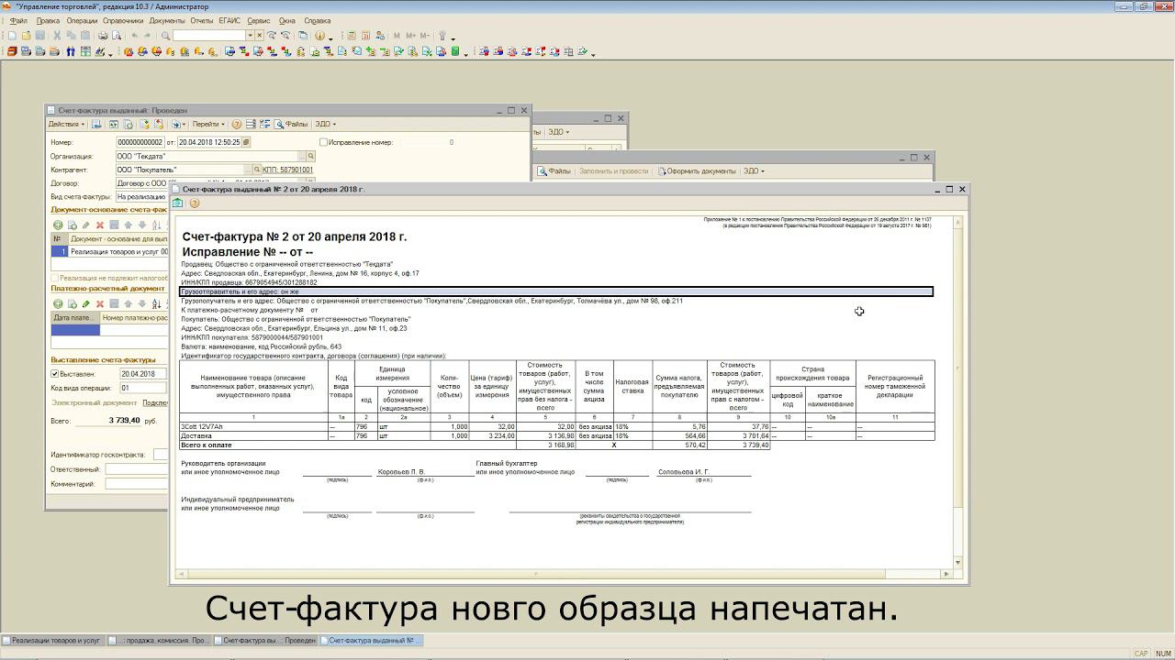Open Перейти dropdown in invoice form
This screenshot has width=1175, height=660.
(x=208, y=124)
